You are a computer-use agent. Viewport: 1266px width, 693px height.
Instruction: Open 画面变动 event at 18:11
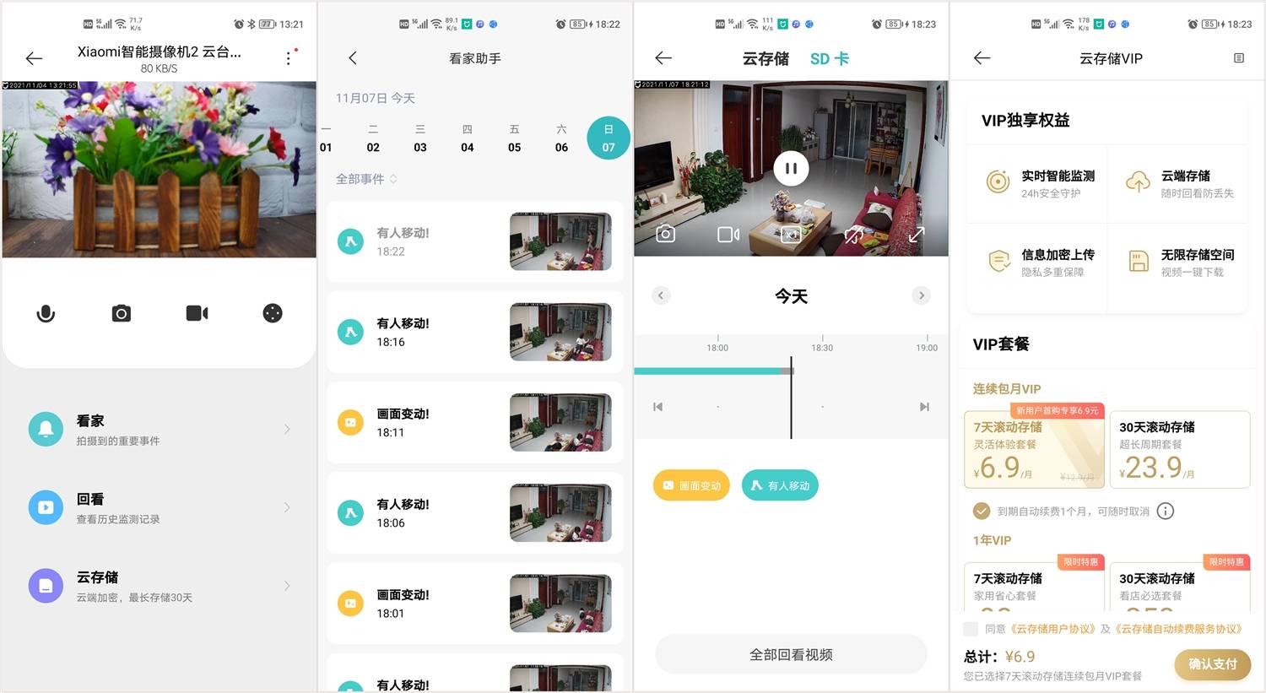[474, 422]
